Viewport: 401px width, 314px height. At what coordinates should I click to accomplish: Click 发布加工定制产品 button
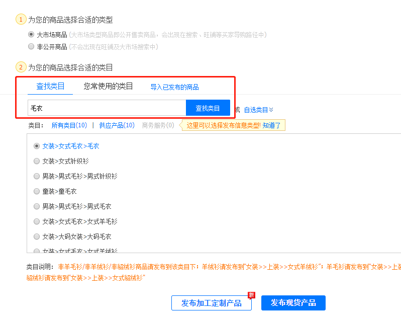click(211, 303)
